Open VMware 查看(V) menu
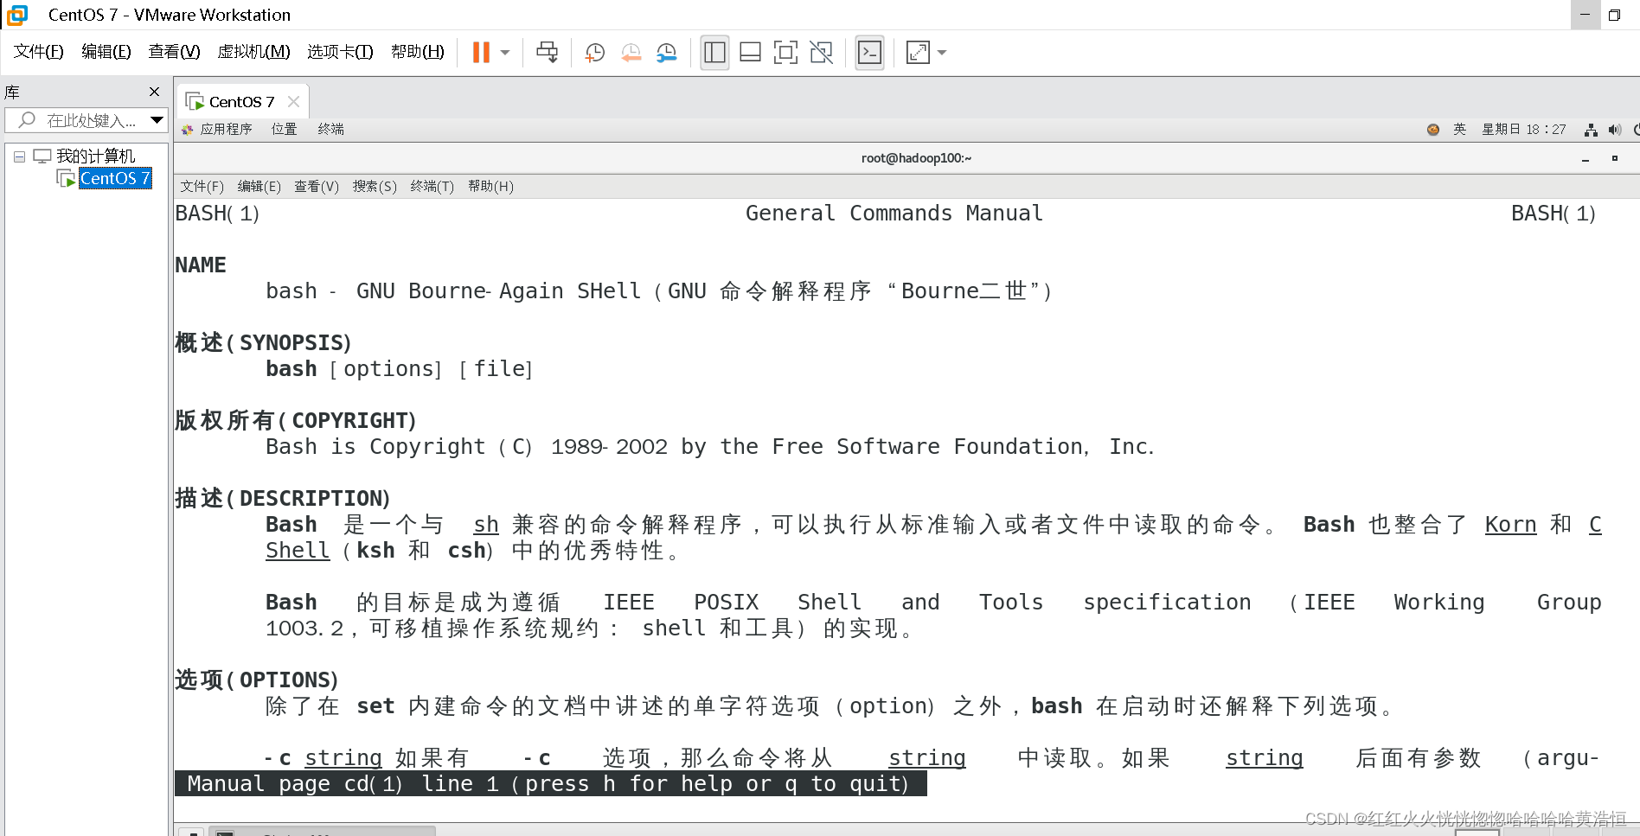Screen dimensions: 1640x836 coord(174,52)
